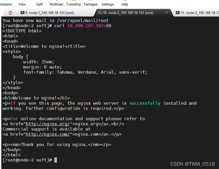The width and height of the screenshot is (219, 169).
Task: Open the Tunneling tool
Action: pos(73,4)
